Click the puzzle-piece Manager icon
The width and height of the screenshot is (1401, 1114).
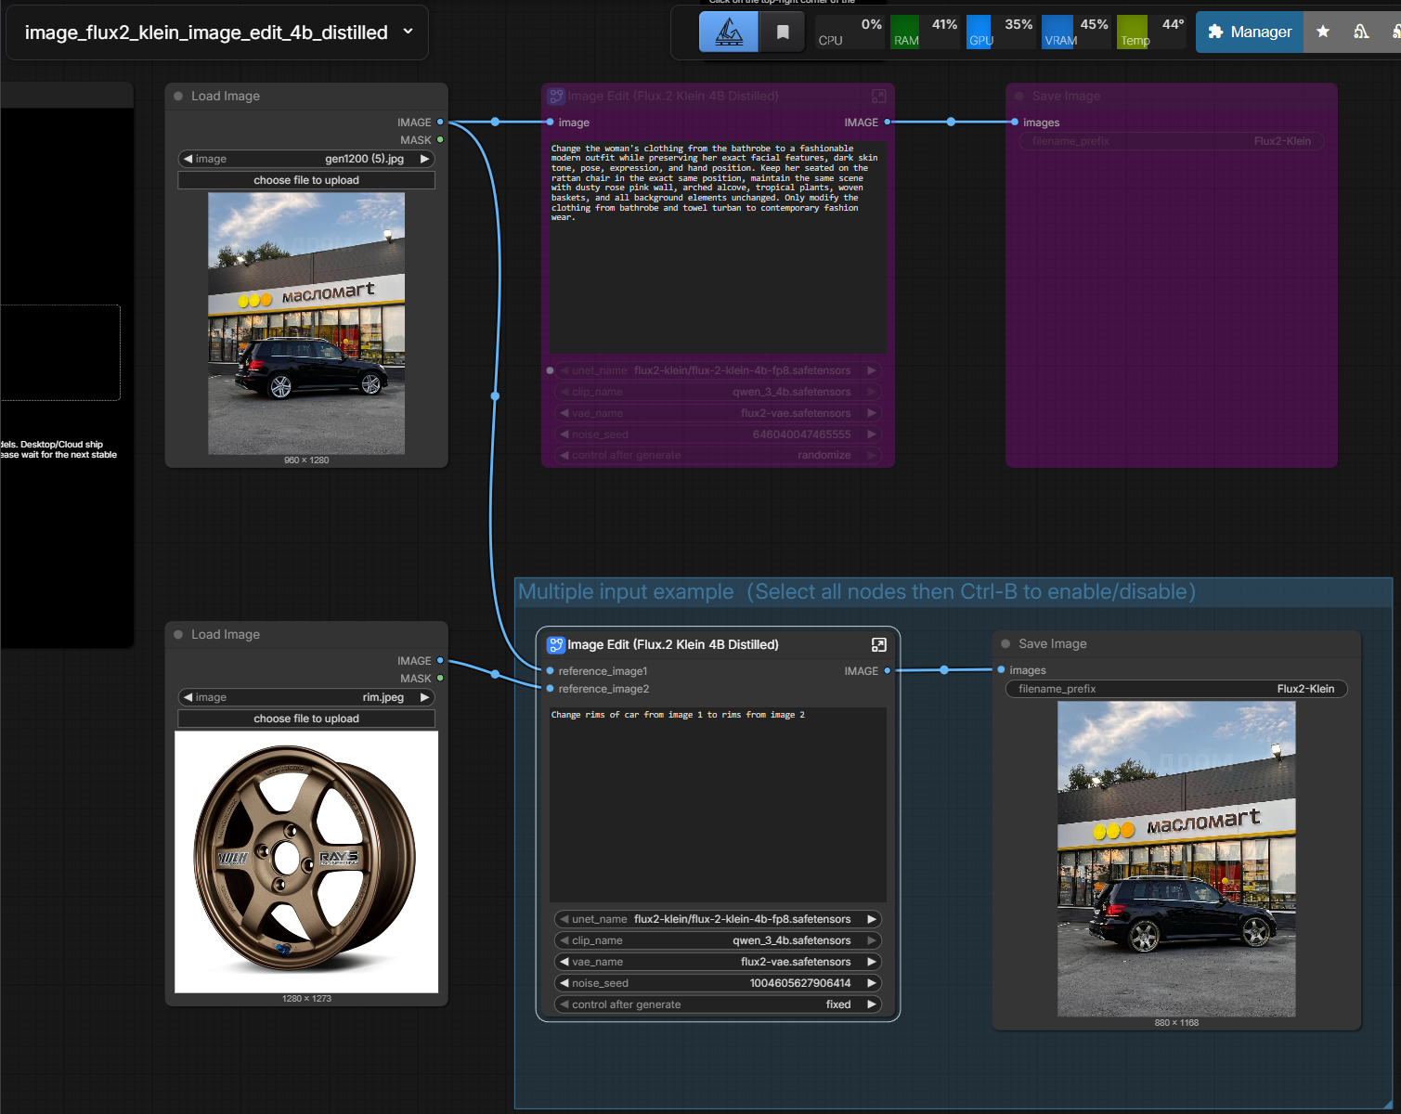pos(1215,32)
